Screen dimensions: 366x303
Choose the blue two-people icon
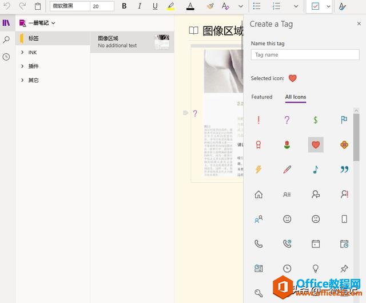(258, 219)
